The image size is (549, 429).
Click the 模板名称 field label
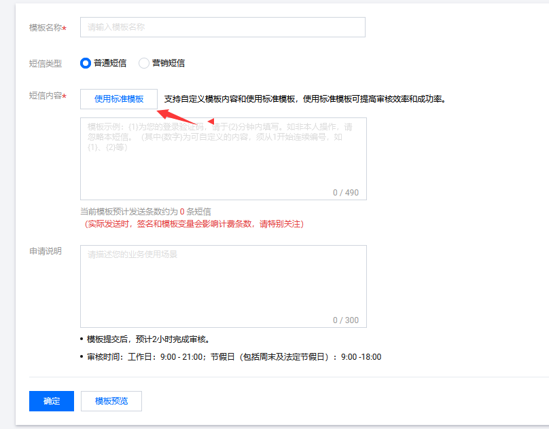[x=41, y=27]
